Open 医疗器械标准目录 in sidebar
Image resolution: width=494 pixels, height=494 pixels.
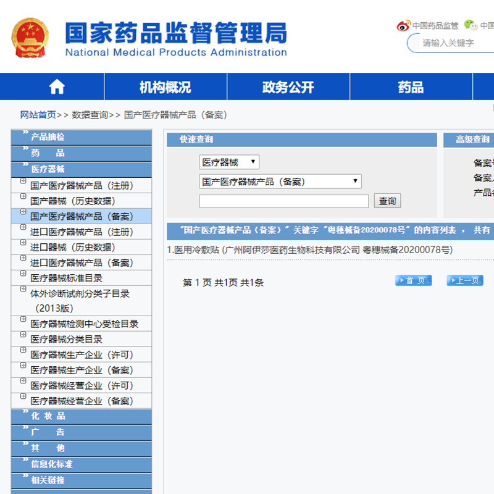point(67,278)
